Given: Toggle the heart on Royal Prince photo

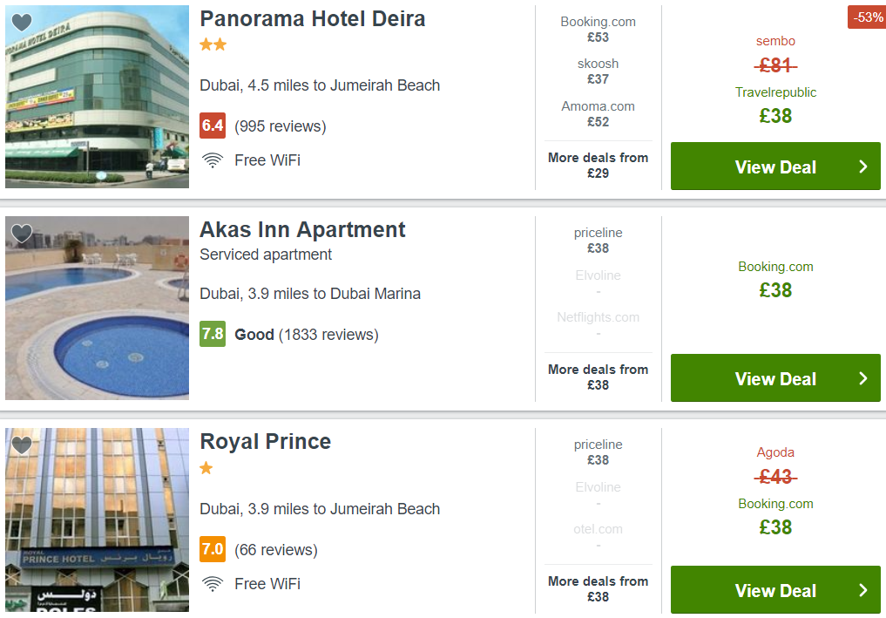Looking at the screenshot, I should [22, 445].
